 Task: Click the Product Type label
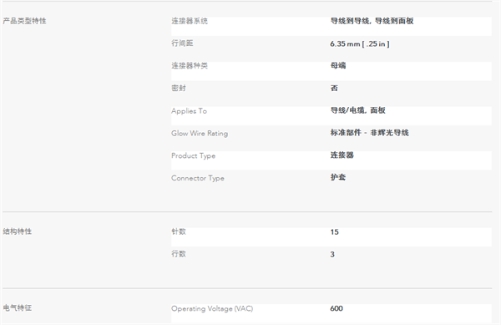point(194,155)
